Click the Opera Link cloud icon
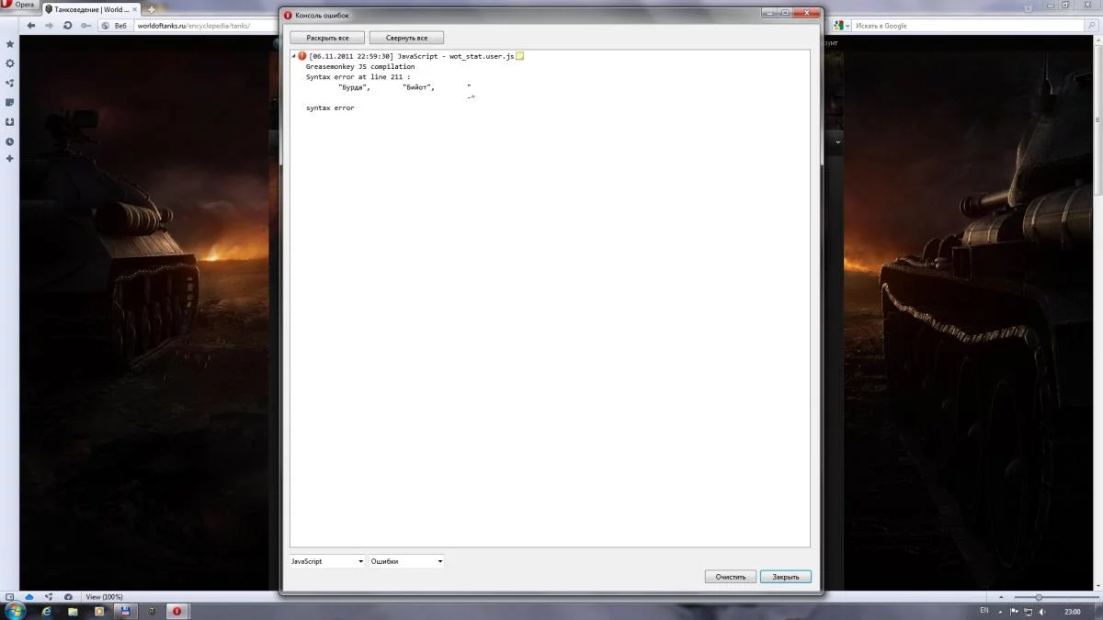 (29, 597)
